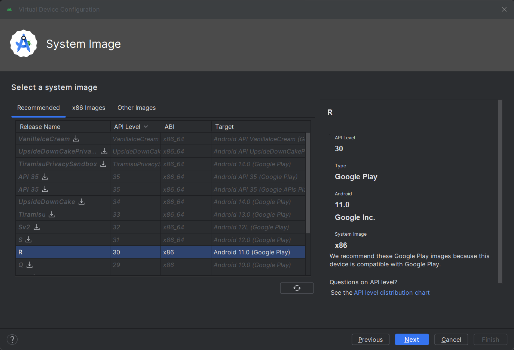Click the Previous button
514x350 pixels.
pos(370,340)
